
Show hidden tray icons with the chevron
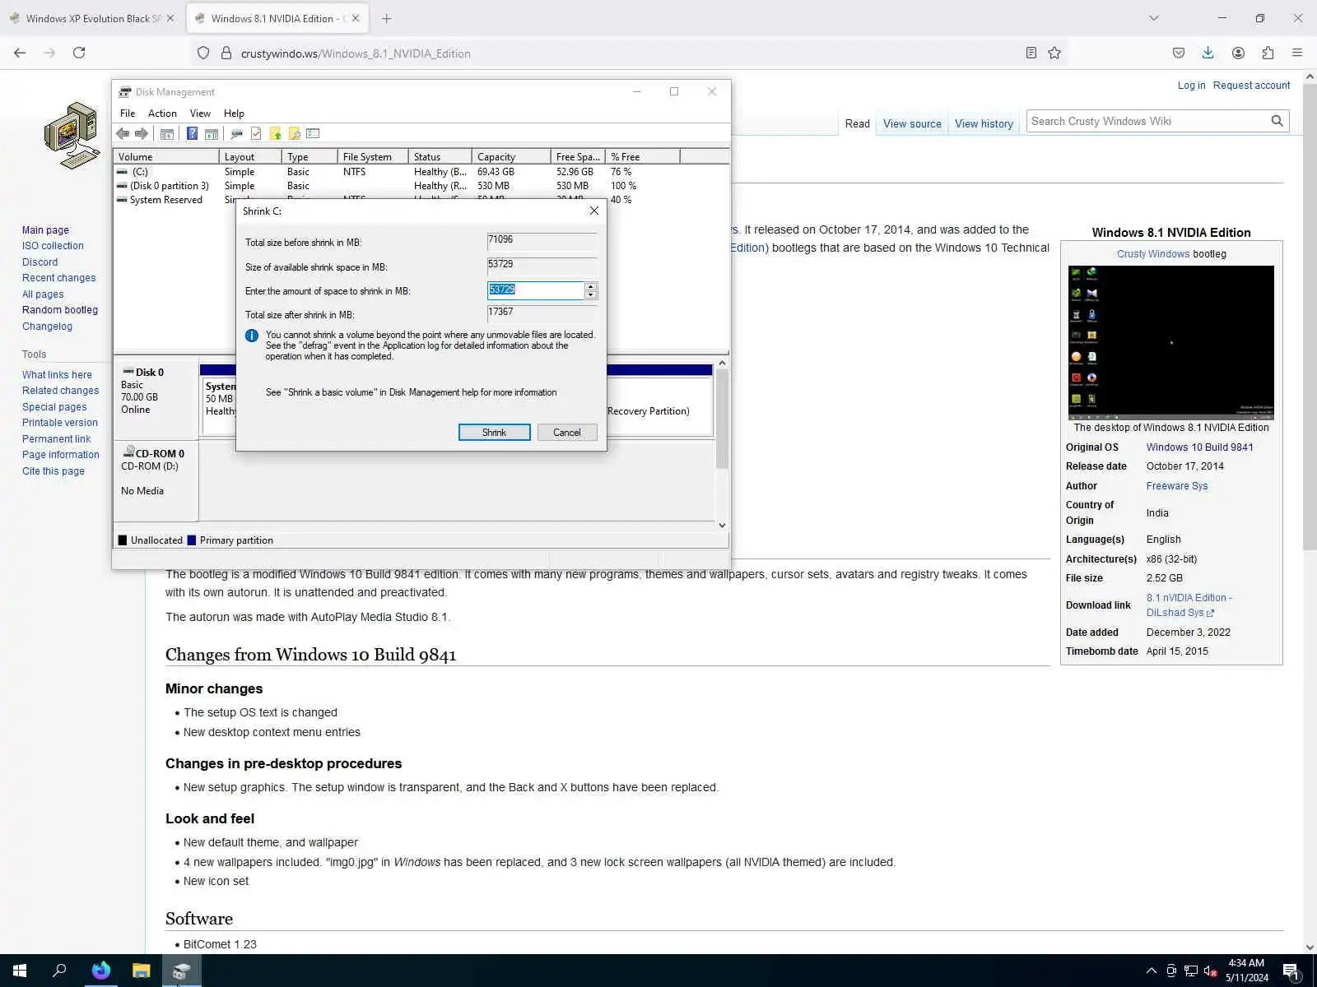pyautogui.click(x=1151, y=971)
